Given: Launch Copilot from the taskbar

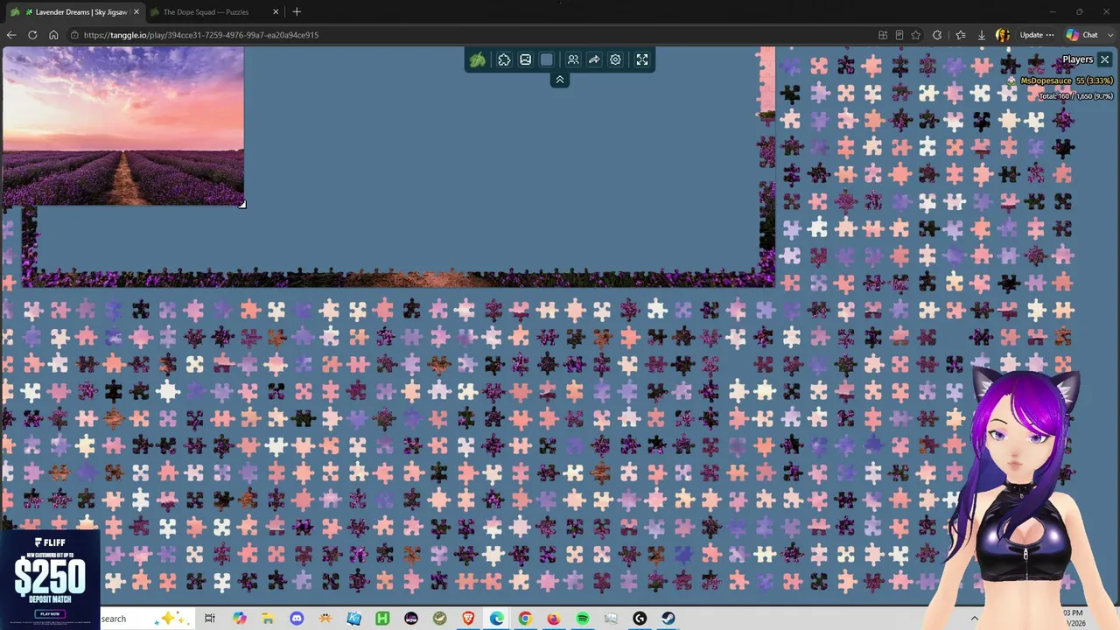Looking at the screenshot, I should click(x=239, y=619).
